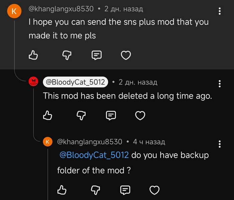Like the backup folder question reply
The height and width of the screenshot is (200, 234).
62,190
